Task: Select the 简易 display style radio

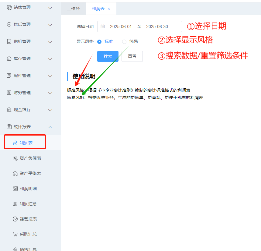Action: pyautogui.click(x=124, y=42)
